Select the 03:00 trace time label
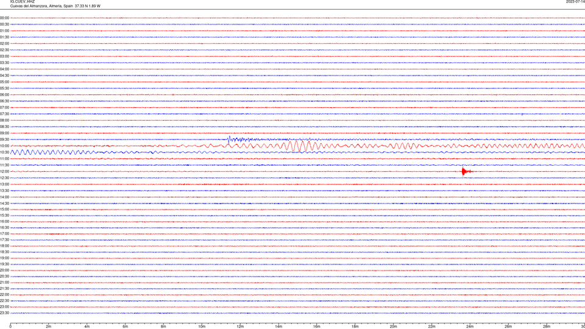The width and height of the screenshot is (585, 329). pyautogui.click(x=4, y=56)
